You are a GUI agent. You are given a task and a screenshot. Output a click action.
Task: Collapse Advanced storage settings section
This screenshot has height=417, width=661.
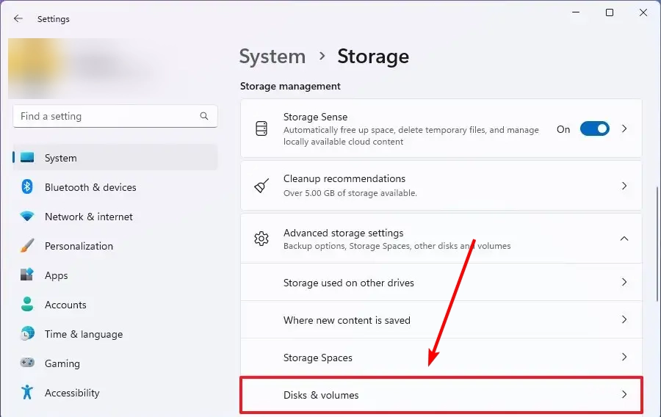point(624,239)
